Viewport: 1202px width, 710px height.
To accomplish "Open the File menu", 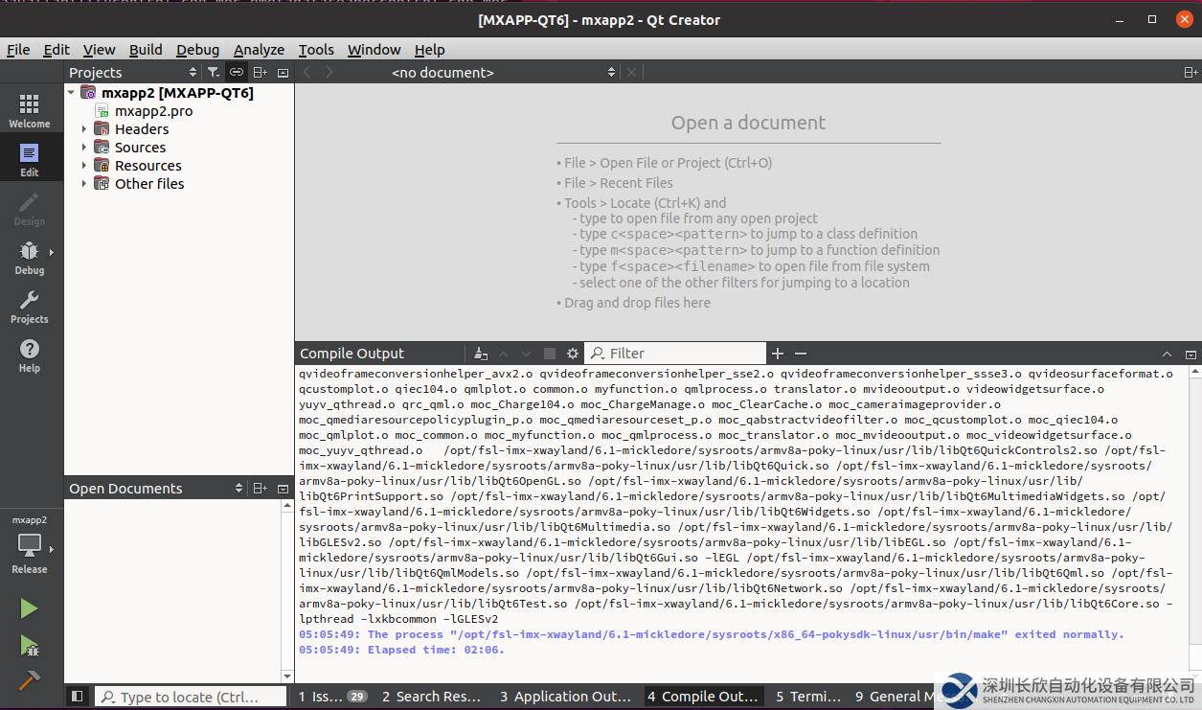I will 18,50.
